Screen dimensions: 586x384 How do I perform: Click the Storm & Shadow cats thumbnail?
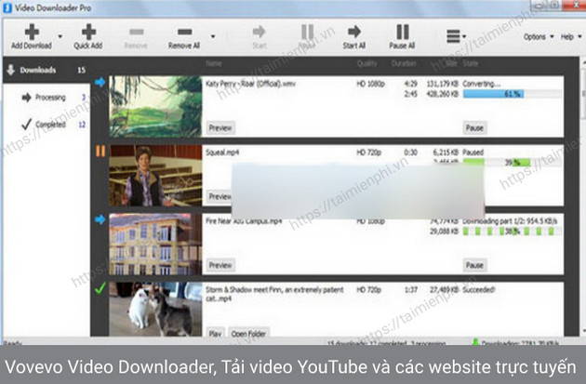point(155,310)
